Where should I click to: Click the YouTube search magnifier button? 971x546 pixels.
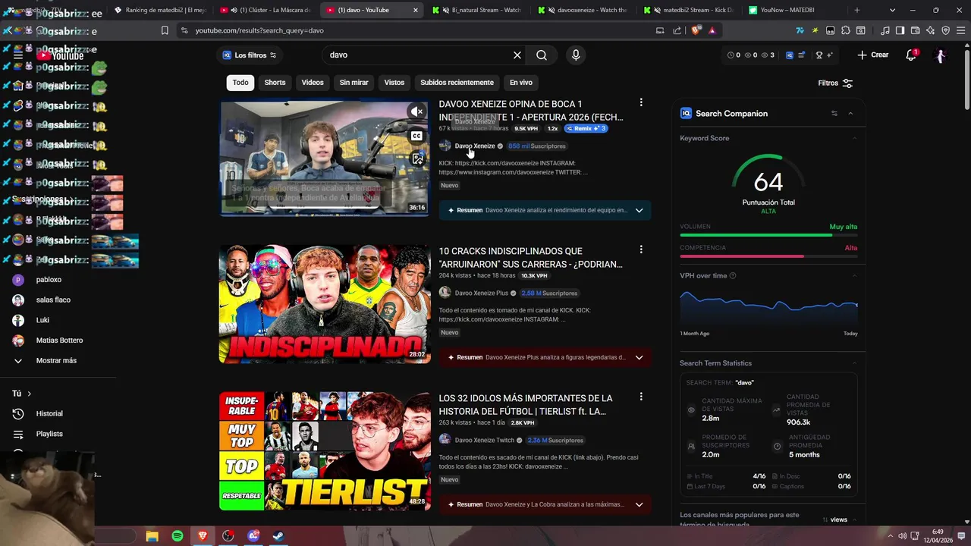[x=542, y=55]
